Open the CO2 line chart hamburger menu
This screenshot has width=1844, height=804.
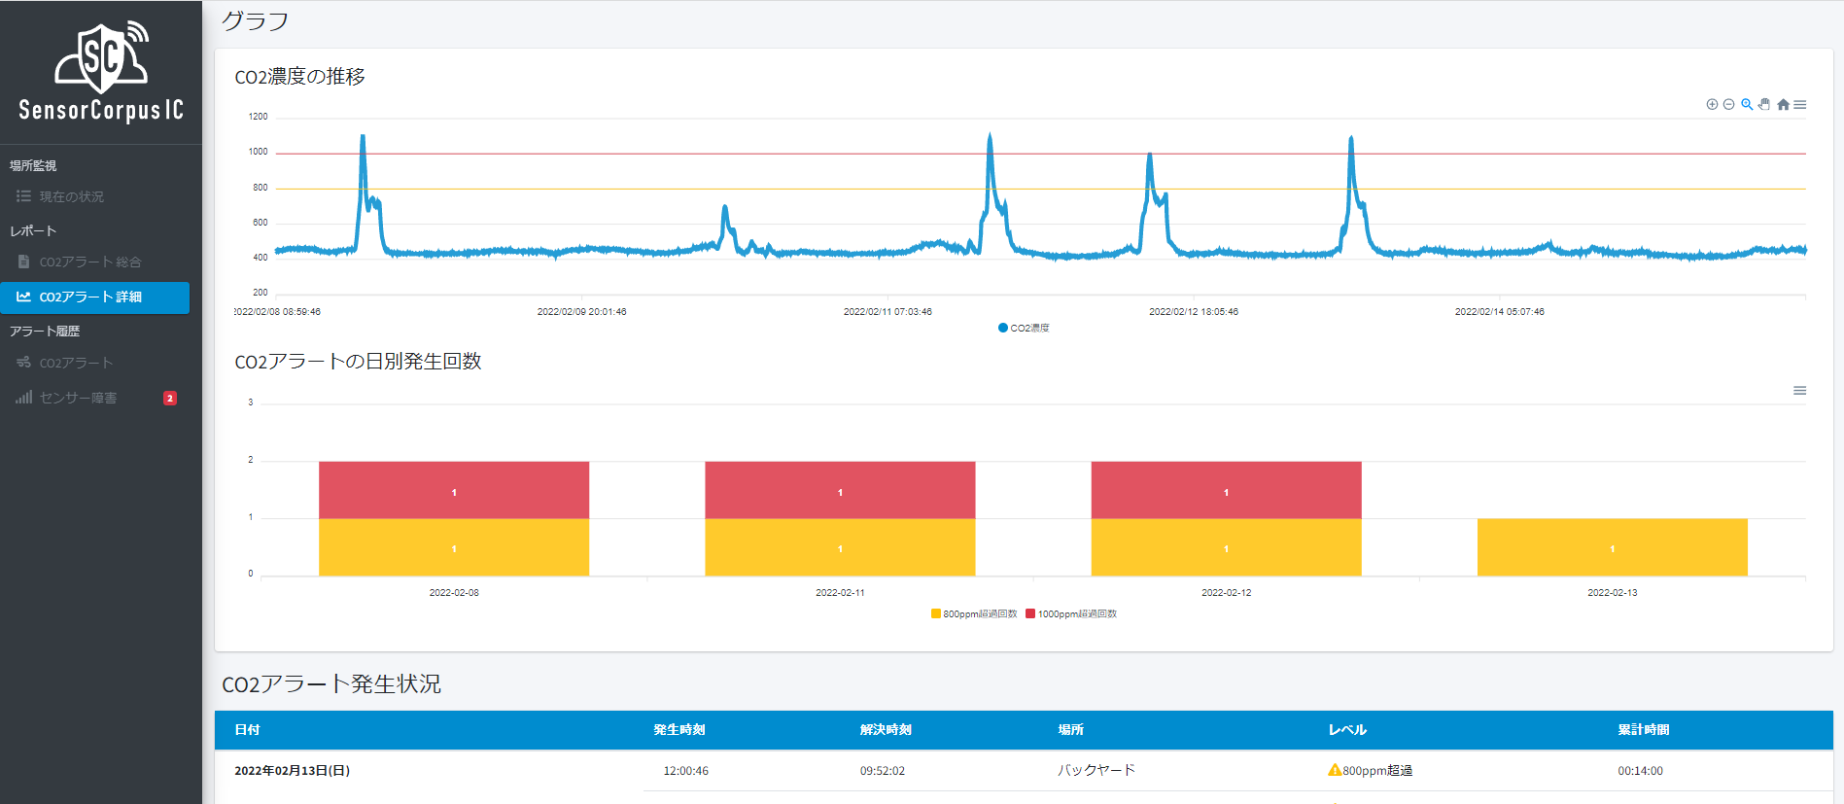click(x=1800, y=104)
